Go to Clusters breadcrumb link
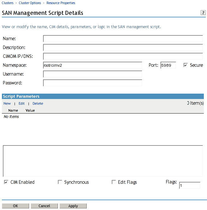 click(8, 3)
